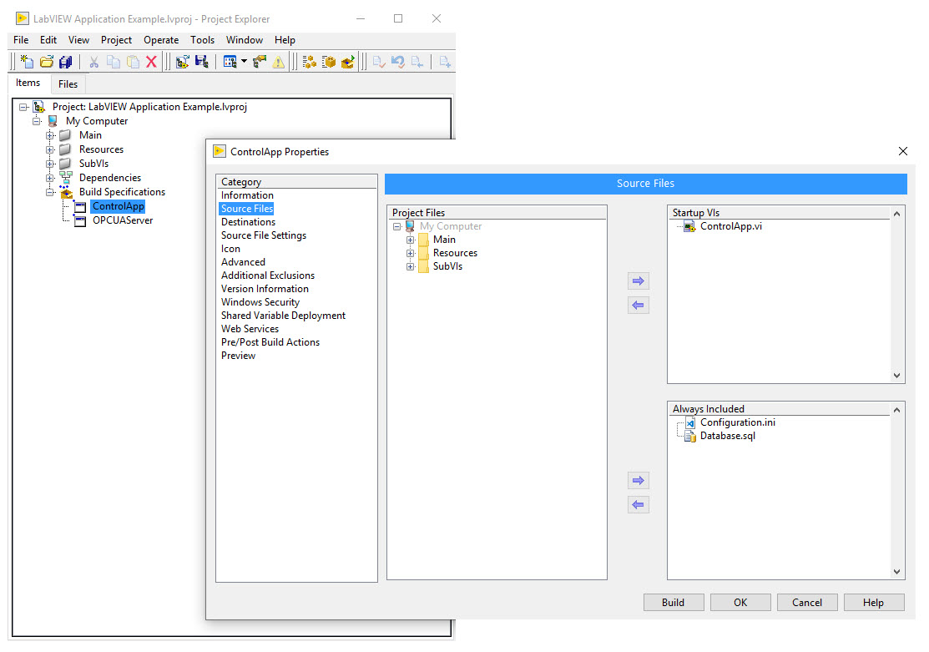Image resolution: width=929 pixels, height=652 pixels.
Task: Select the Source File Settings category
Action: click(264, 235)
